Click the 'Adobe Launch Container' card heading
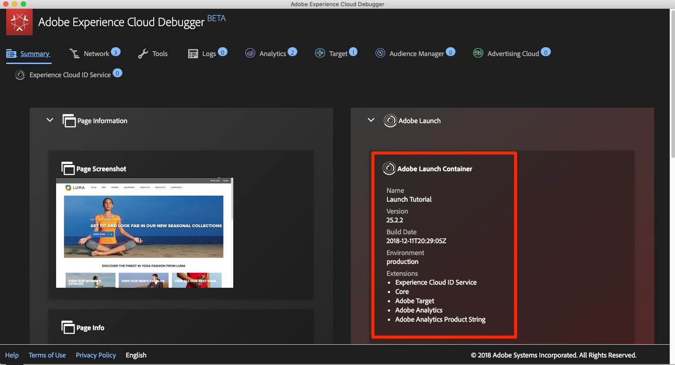675x365 pixels. [435, 169]
